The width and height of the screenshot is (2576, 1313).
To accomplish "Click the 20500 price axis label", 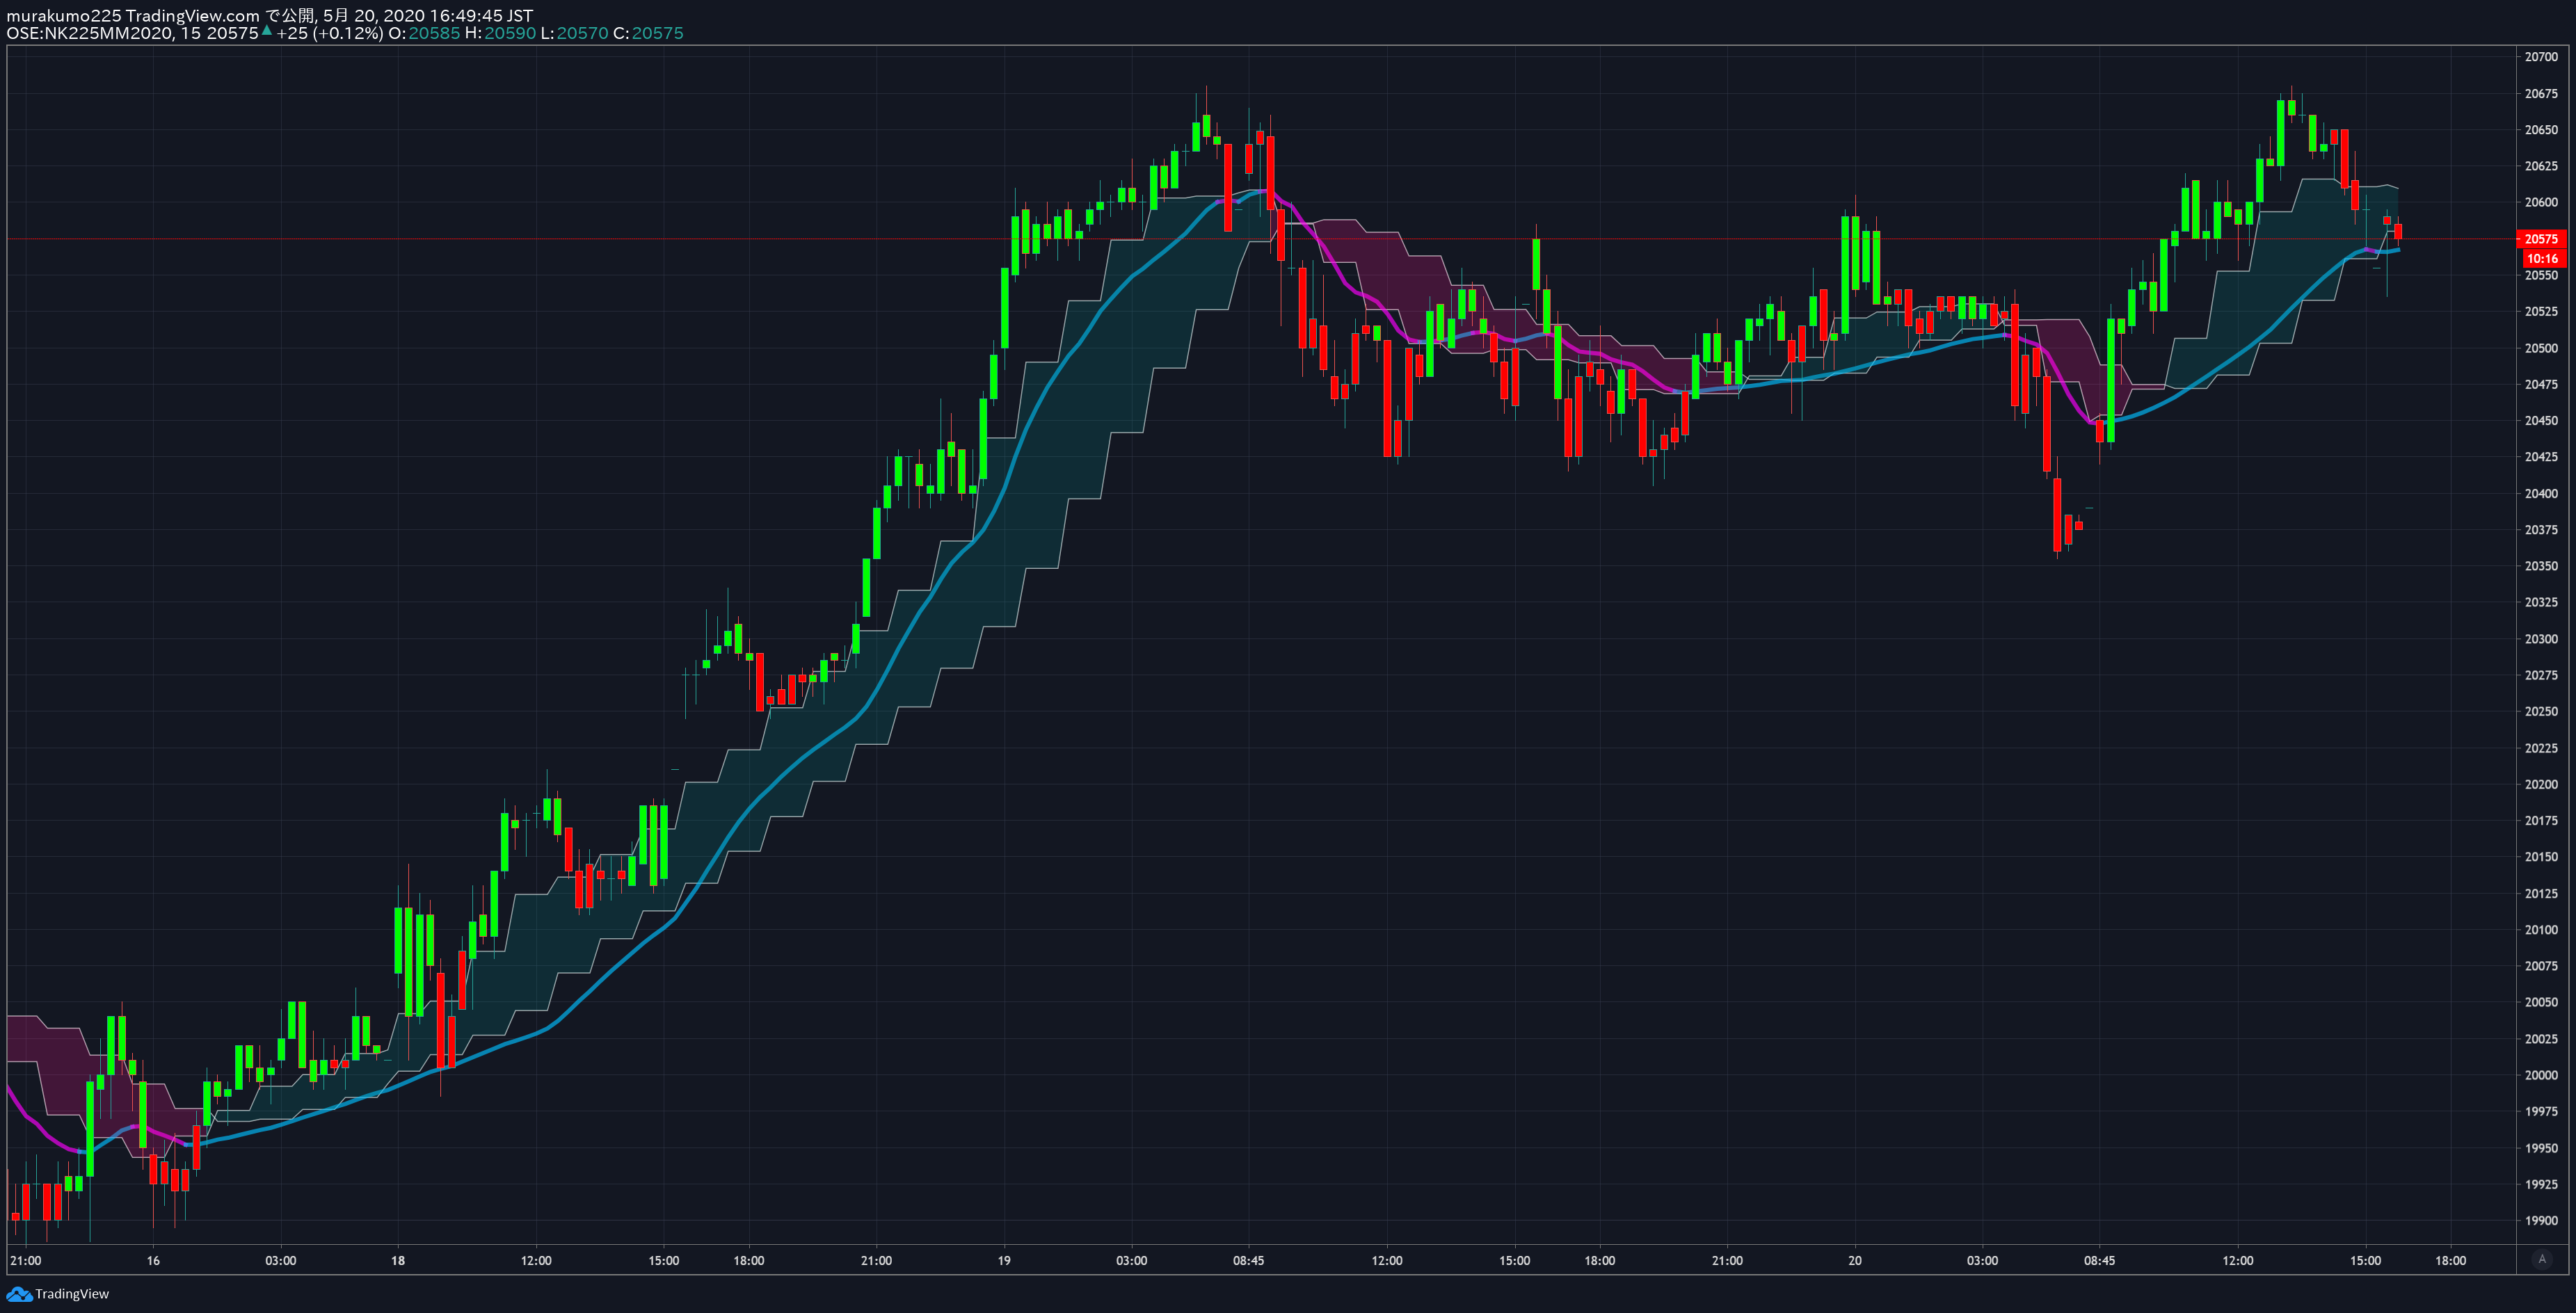I will coord(2541,348).
